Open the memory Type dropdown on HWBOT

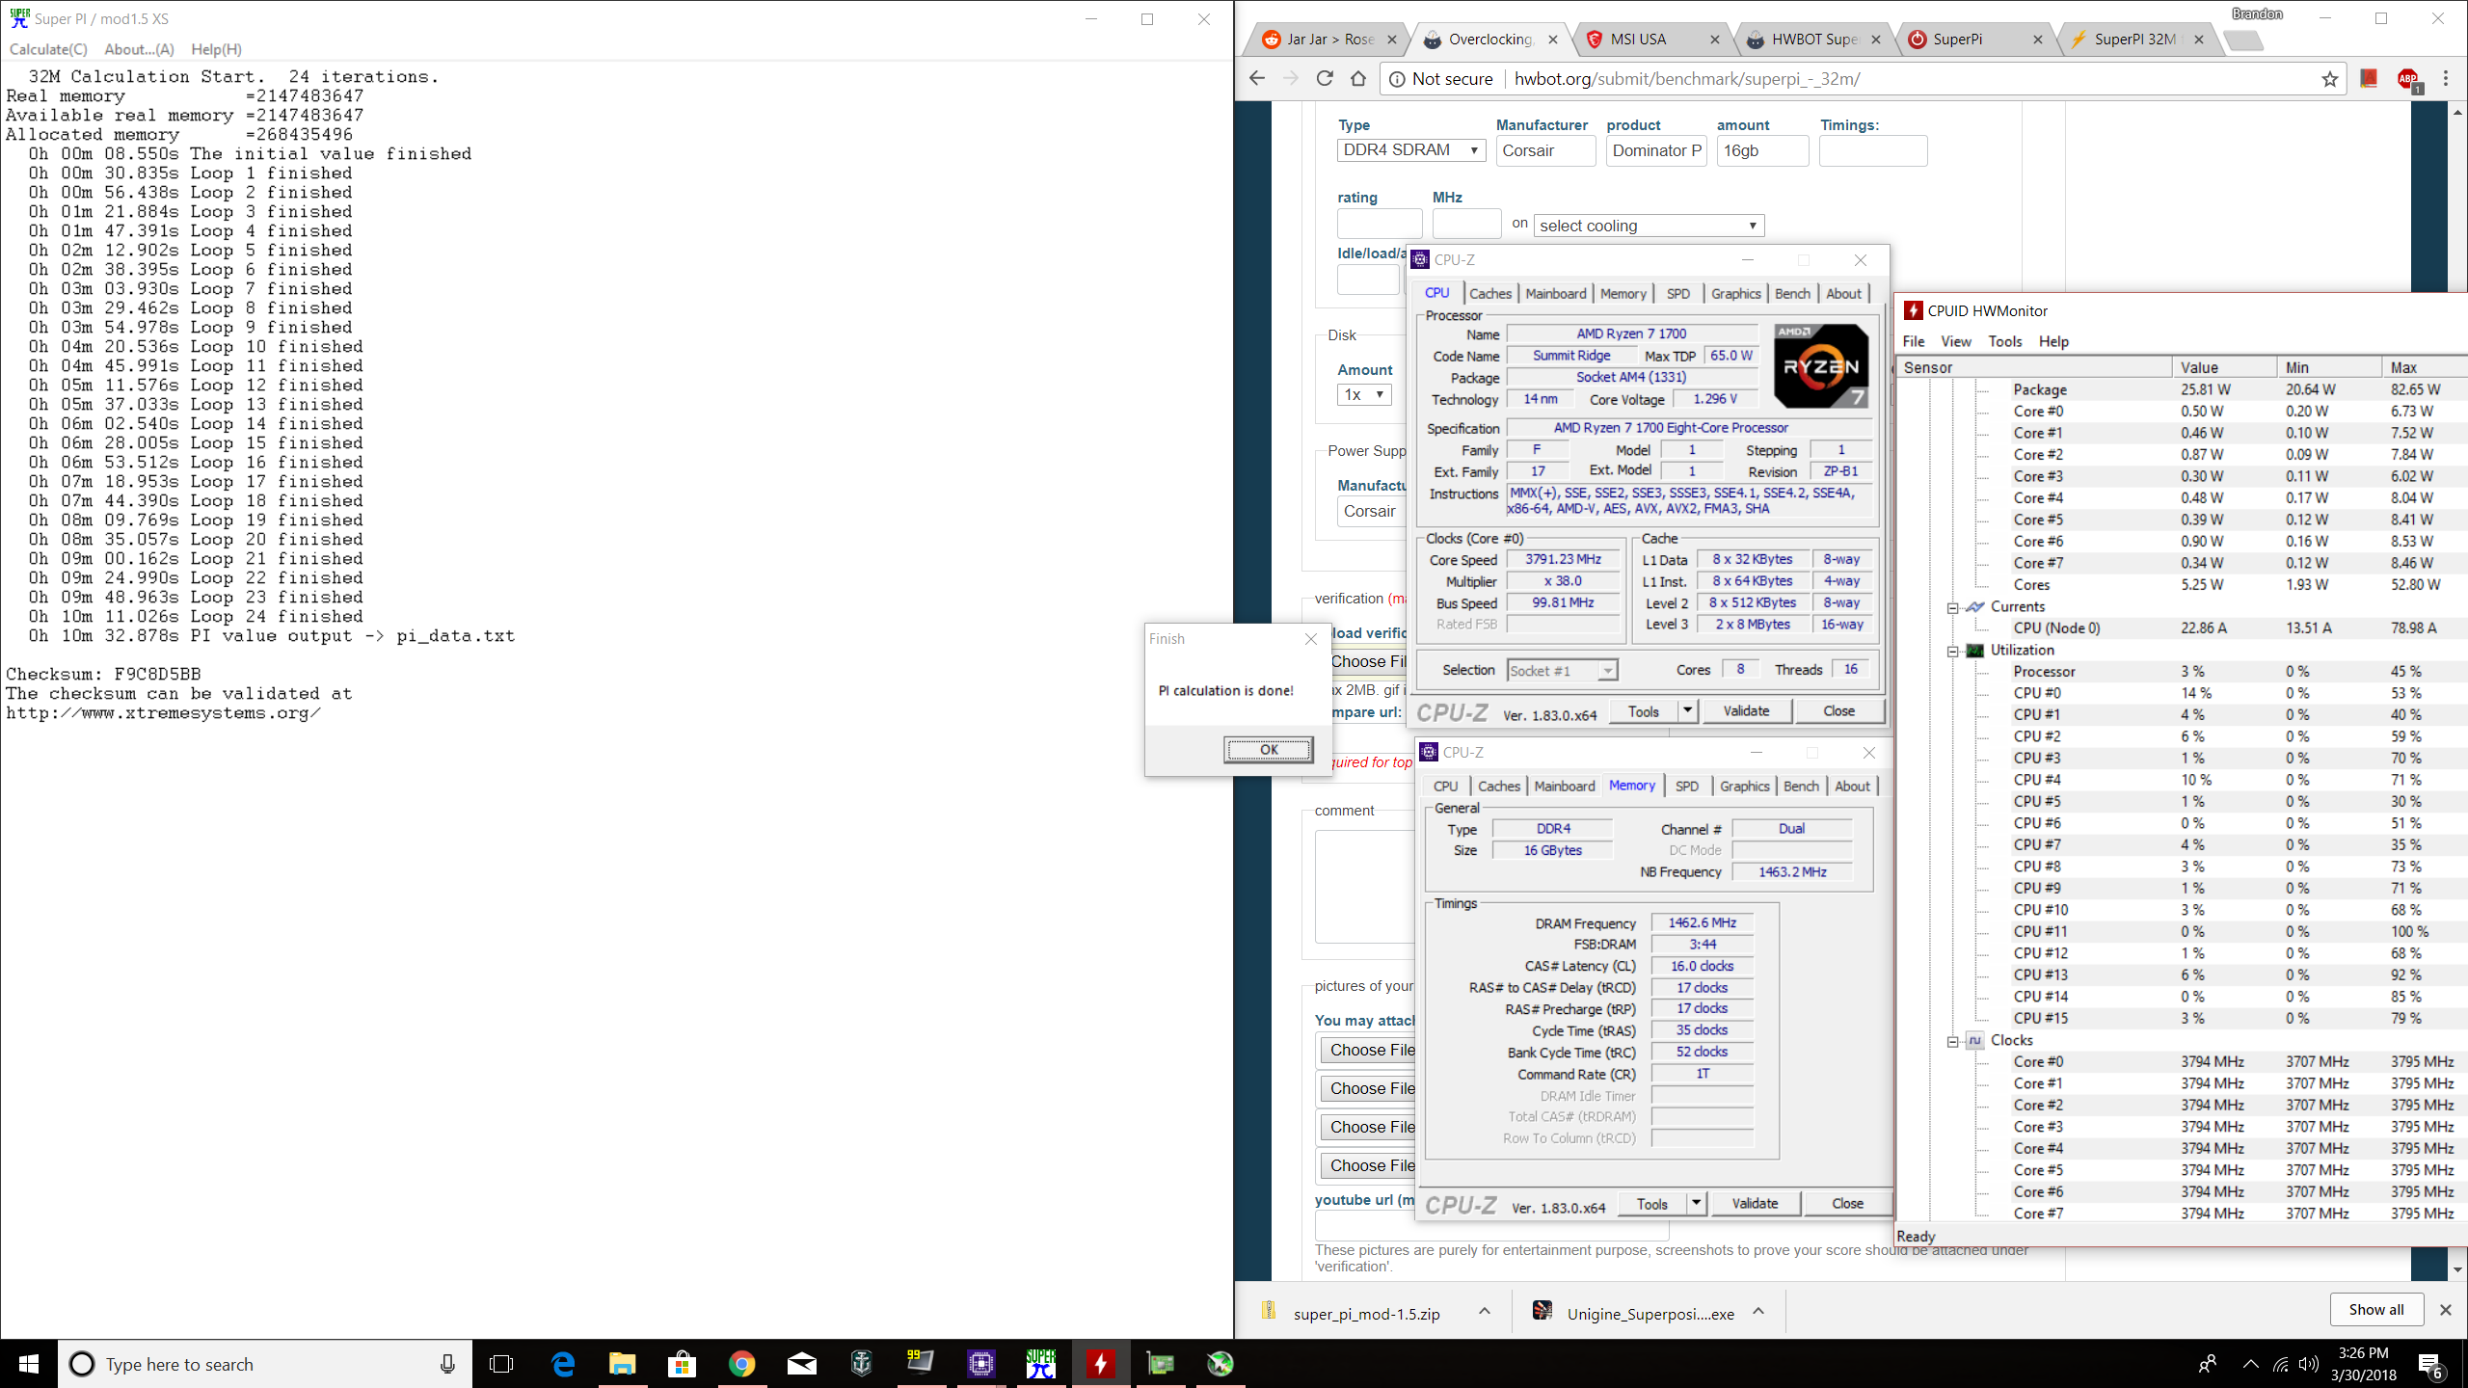coord(1411,150)
